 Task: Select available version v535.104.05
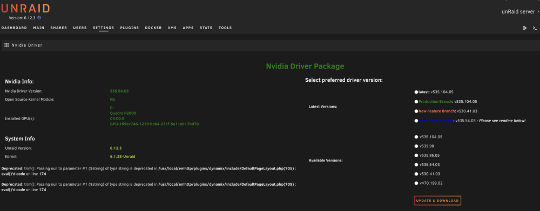416,137
